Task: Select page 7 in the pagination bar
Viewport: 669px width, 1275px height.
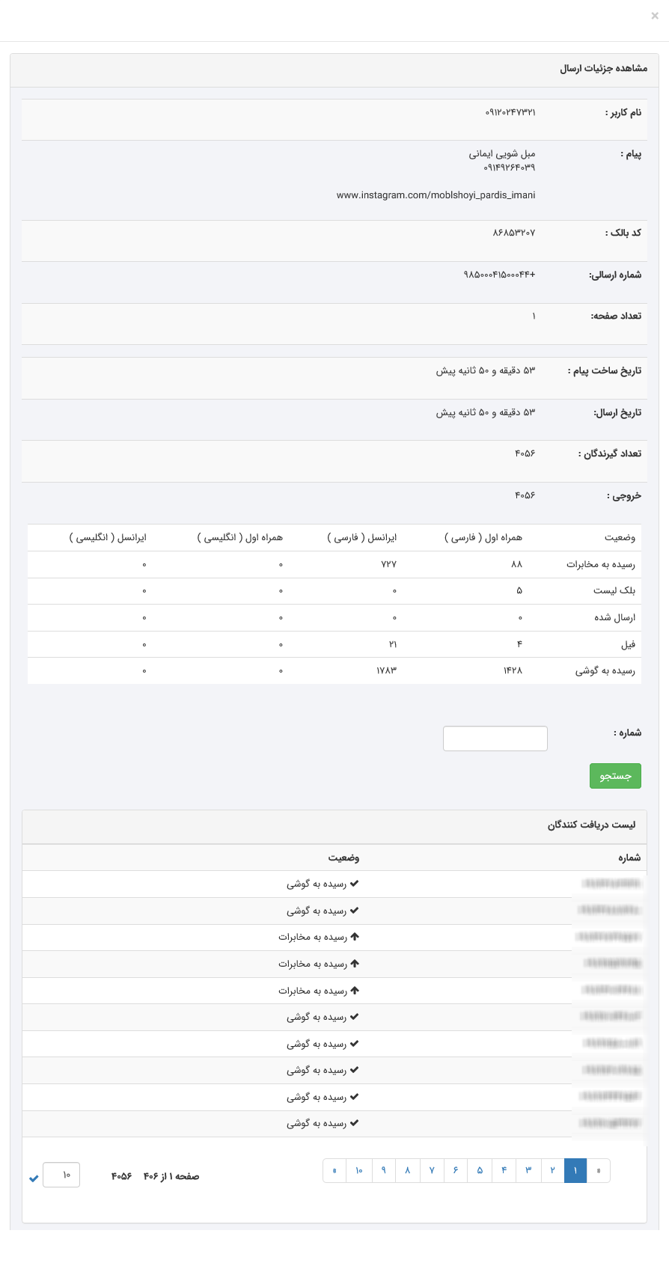Action: [x=432, y=1171]
